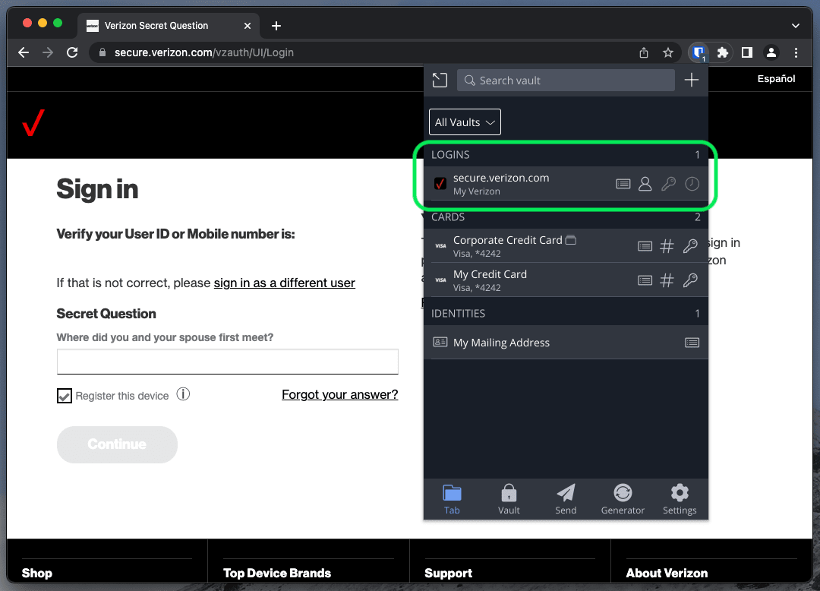Toggle Register this device checkbox
The width and height of the screenshot is (820, 591).
[65, 396]
